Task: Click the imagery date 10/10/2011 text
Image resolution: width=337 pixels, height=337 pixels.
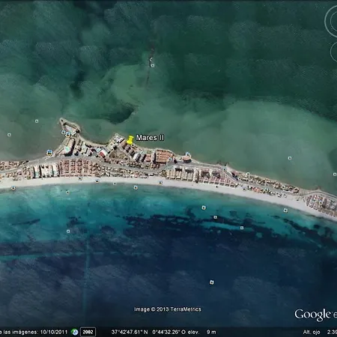Action: point(54,332)
